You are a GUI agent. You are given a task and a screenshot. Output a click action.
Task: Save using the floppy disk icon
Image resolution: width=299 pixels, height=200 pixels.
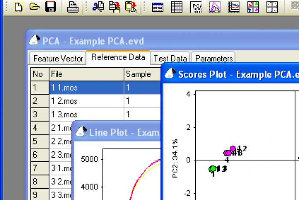pyautogui.click(x=51, y=7)
